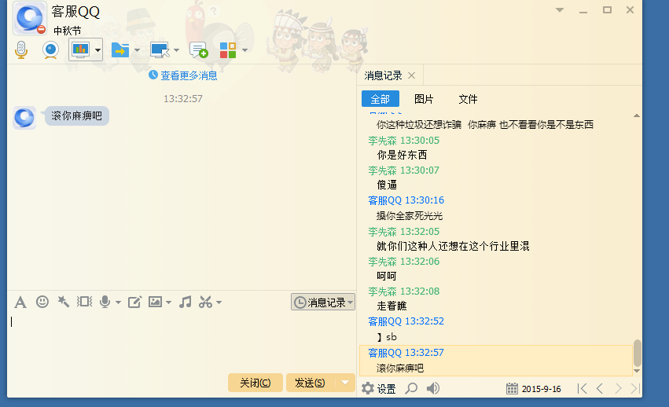The image size is (669, 407).
Task: Select history entry 李先森 13:30:05
Action: (403, 141)
